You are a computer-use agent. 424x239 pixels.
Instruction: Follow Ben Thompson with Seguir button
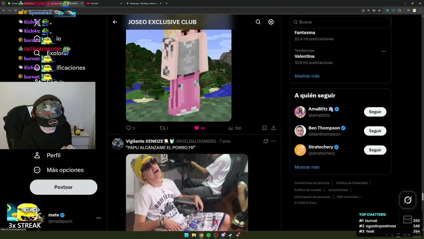coord(375,131)
